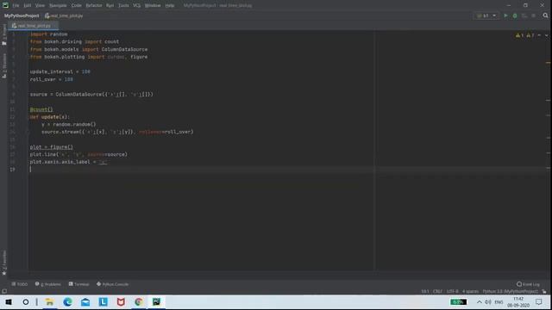Click the @count() decorator line in editor
The width and height of the screenshot is (552, 310).
tap(41, 109)
